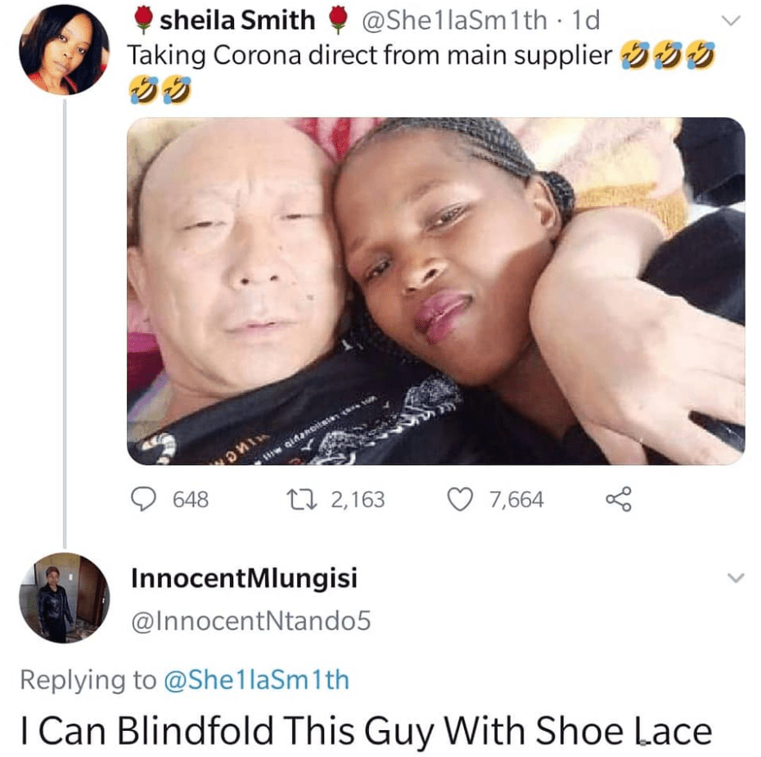Like the tweet with the heart icon
The height and width of the screenshot is (757, 761).
[x=462, y=498]
